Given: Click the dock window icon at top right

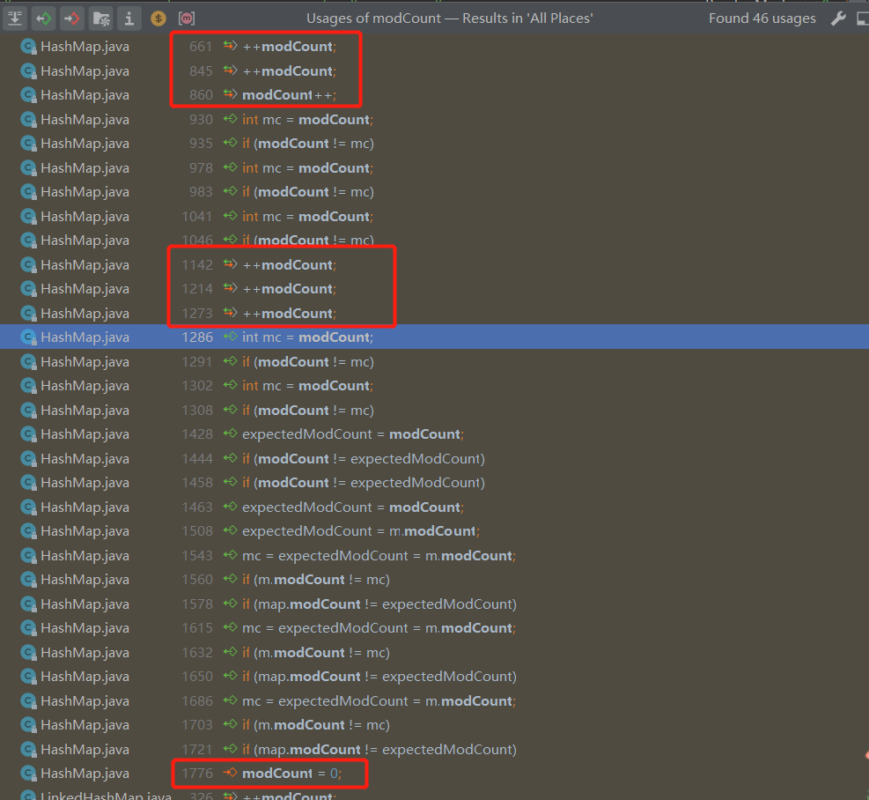Looking at the screenshot, I should click(863, 18).
